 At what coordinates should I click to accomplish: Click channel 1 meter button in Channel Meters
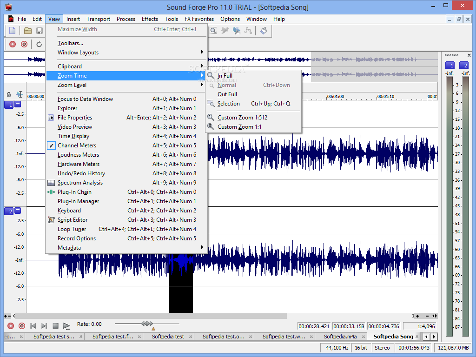tap(450, 65)
